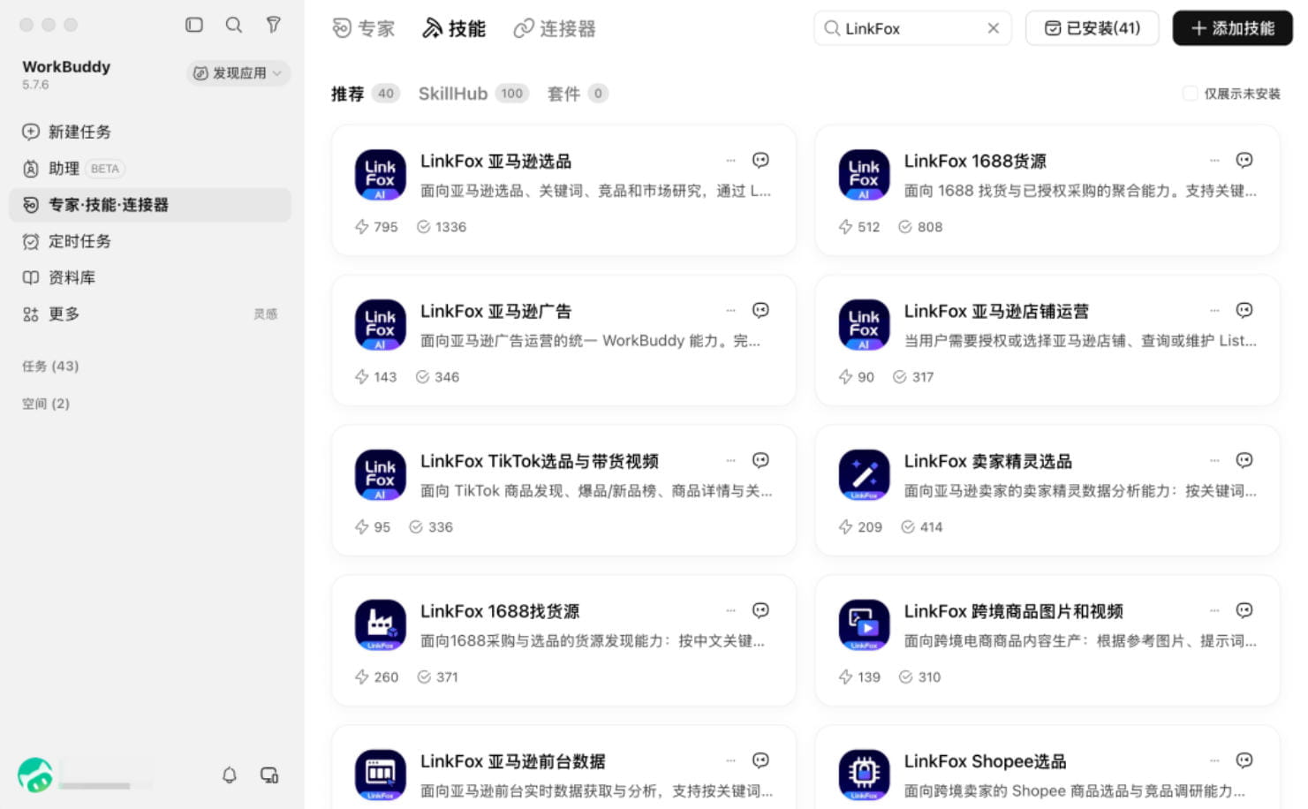Open chat icon on LinkFox 跨境商品图片和视频 card
This screenshot has width=1308, height=809.
click(1244, 610)
